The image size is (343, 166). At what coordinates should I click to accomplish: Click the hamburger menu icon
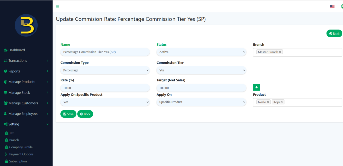(57, 6)
